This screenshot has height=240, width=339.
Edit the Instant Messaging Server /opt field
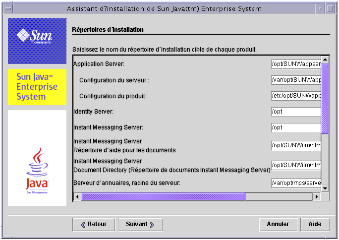[x=296, y=127]
